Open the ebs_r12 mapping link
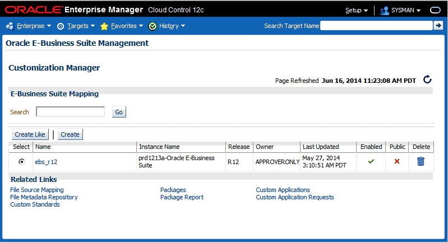Screen dimensions: 448x243 [46, 162]
